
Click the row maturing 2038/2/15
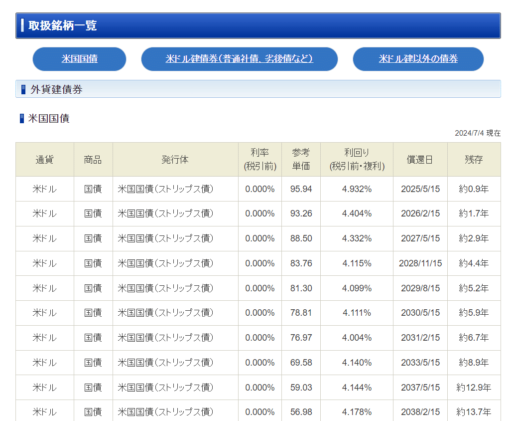[420, 412]
